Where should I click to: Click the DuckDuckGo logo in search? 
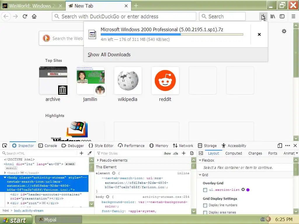[46, 38]
